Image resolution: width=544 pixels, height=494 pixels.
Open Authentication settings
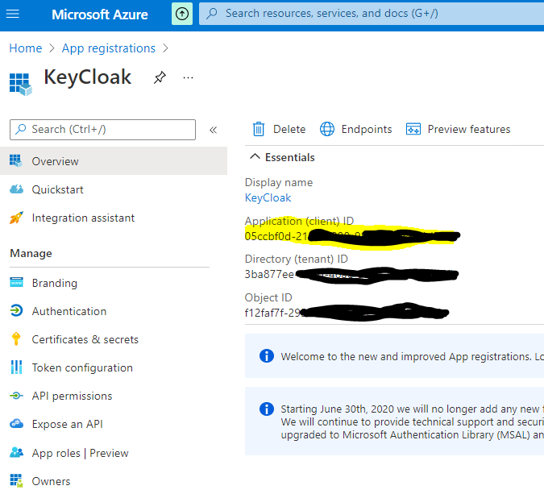click(69, 311)
